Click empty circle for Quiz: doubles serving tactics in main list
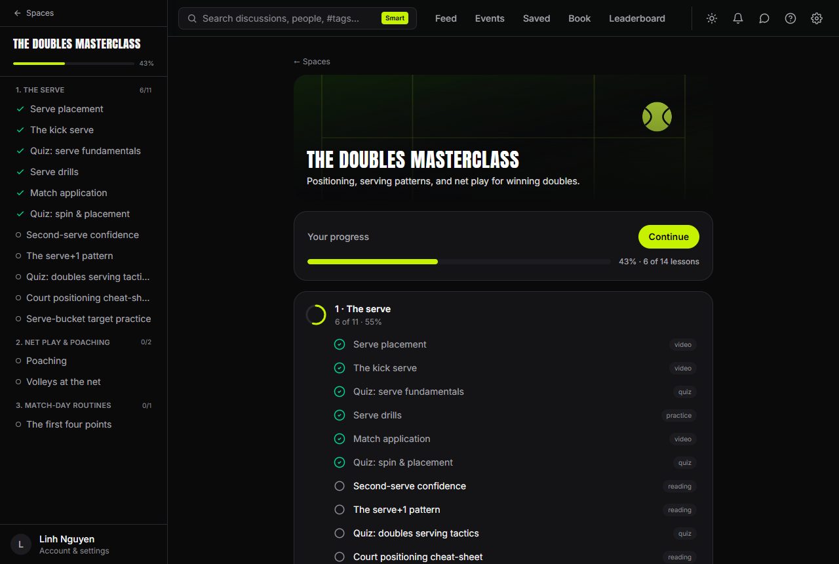Image resolution: width=839 pixels, height=564 pixels. 340,533
